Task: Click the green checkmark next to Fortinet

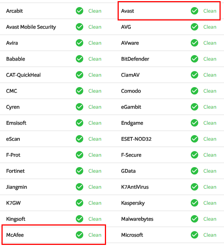Action: coord(80,171)
